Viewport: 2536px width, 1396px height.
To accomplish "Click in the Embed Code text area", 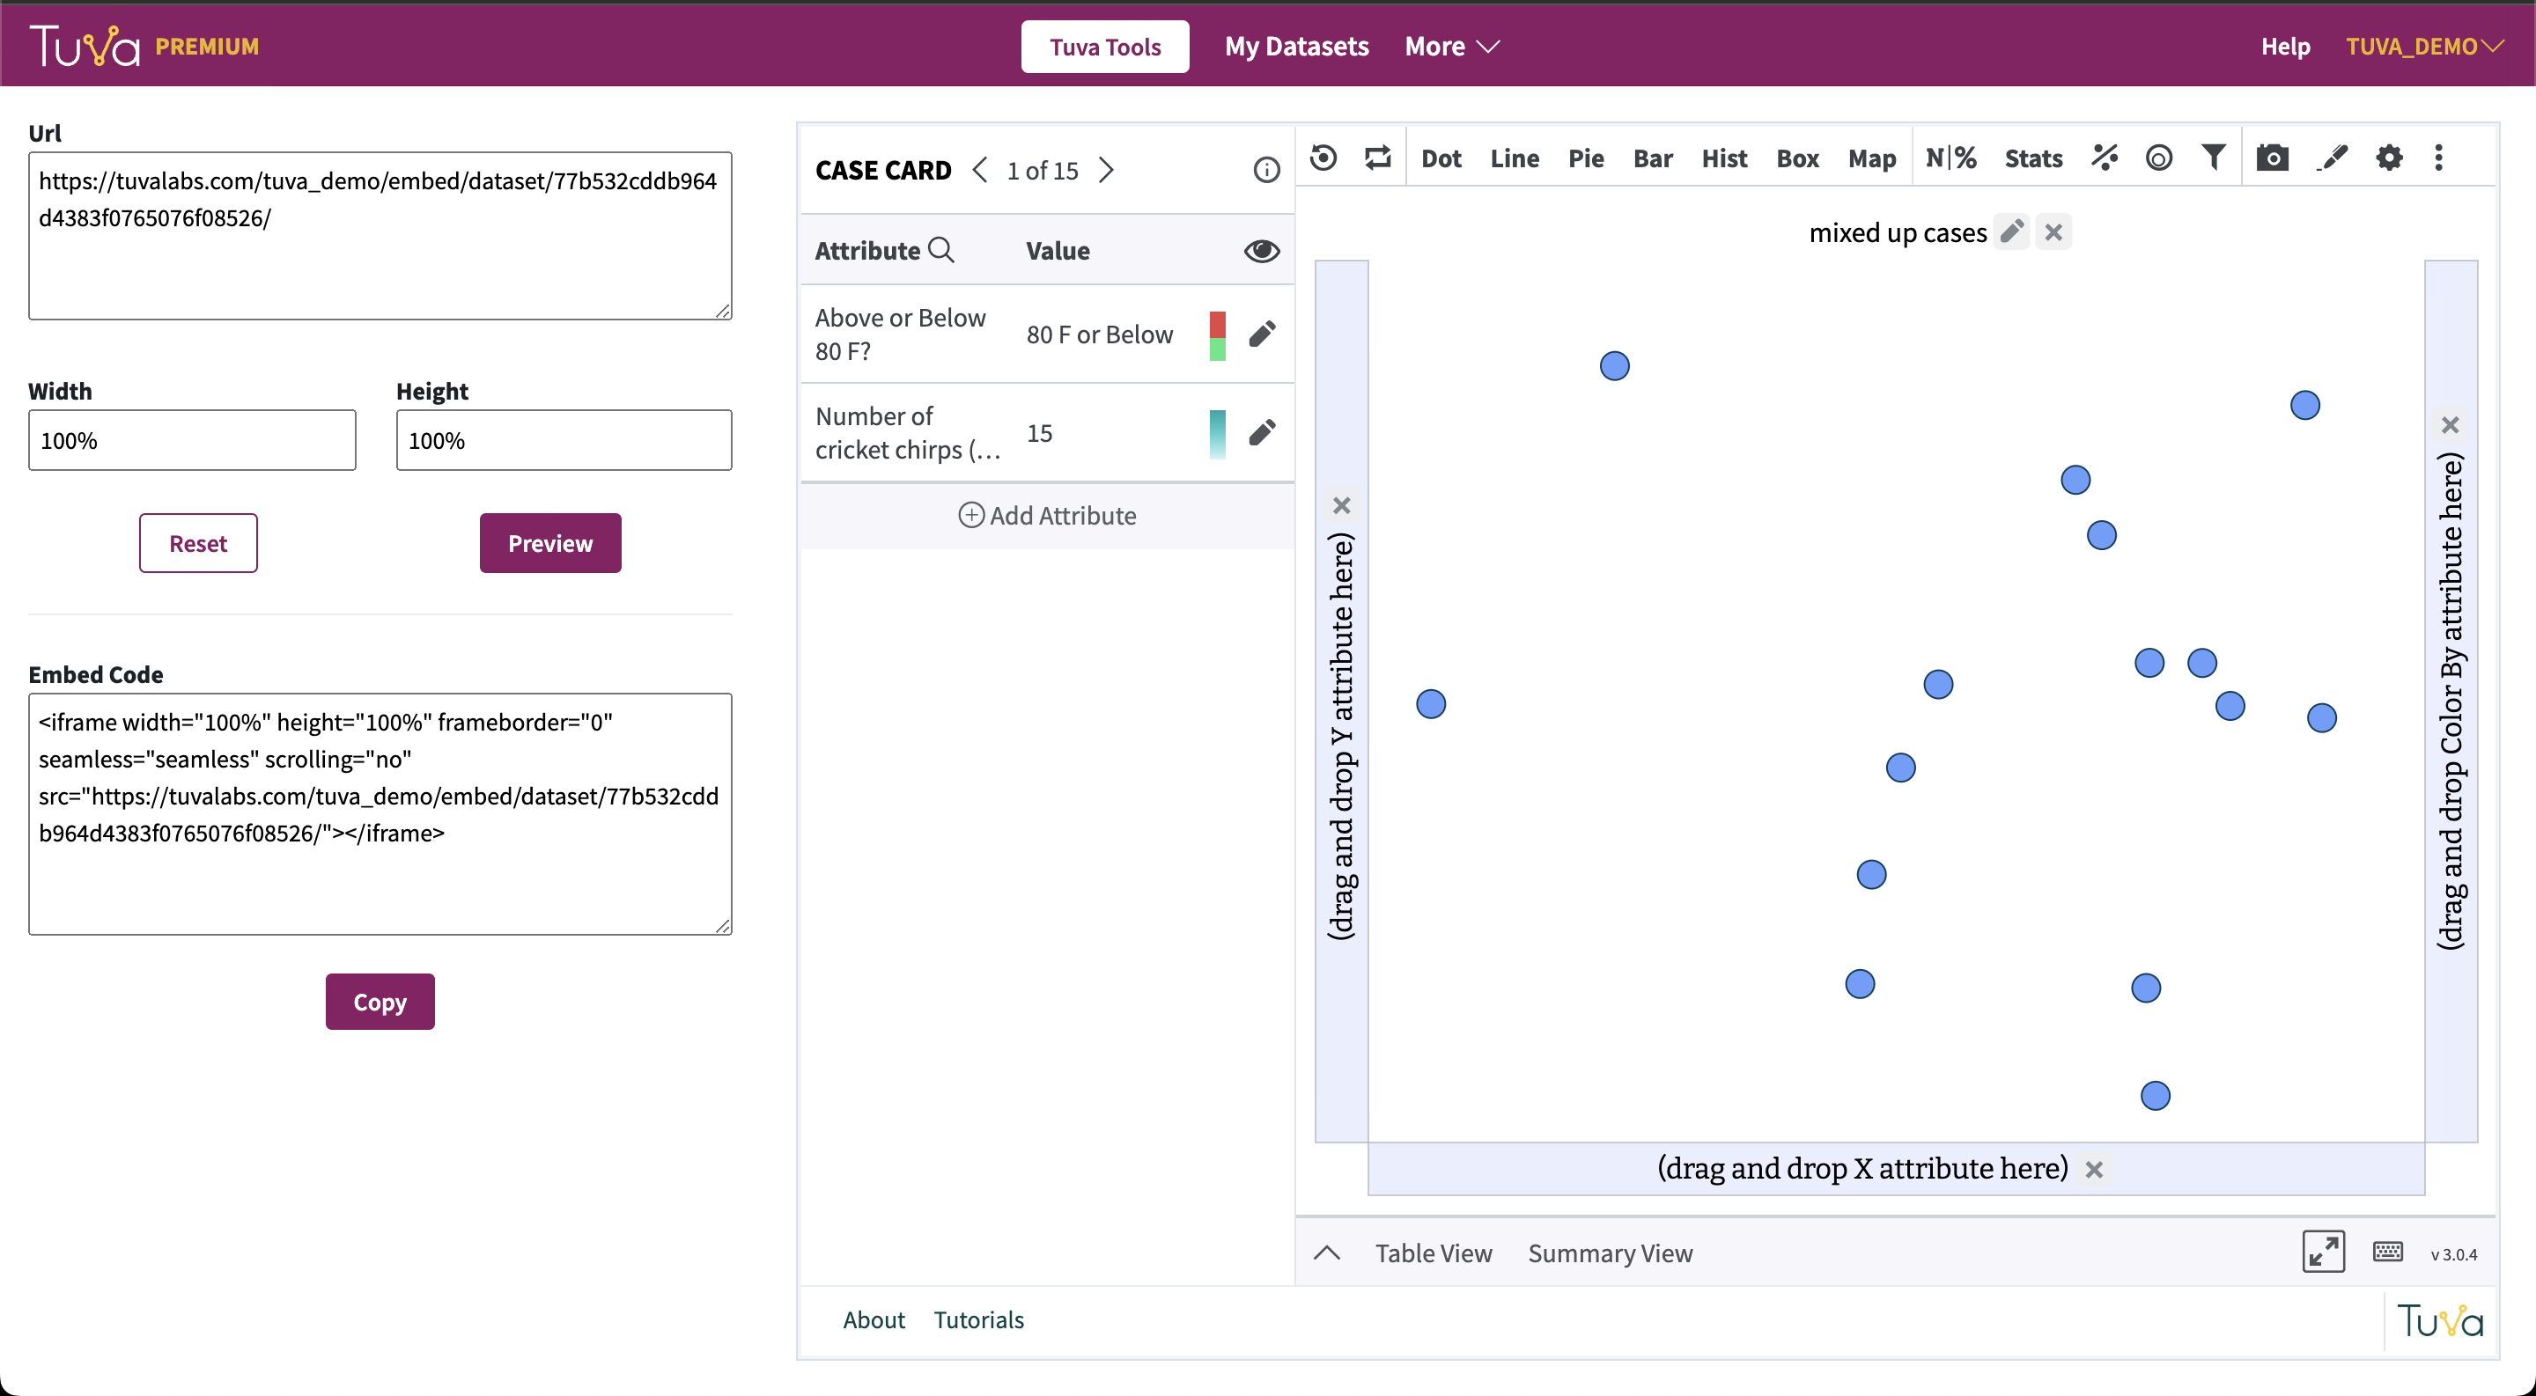I will 380,813.
